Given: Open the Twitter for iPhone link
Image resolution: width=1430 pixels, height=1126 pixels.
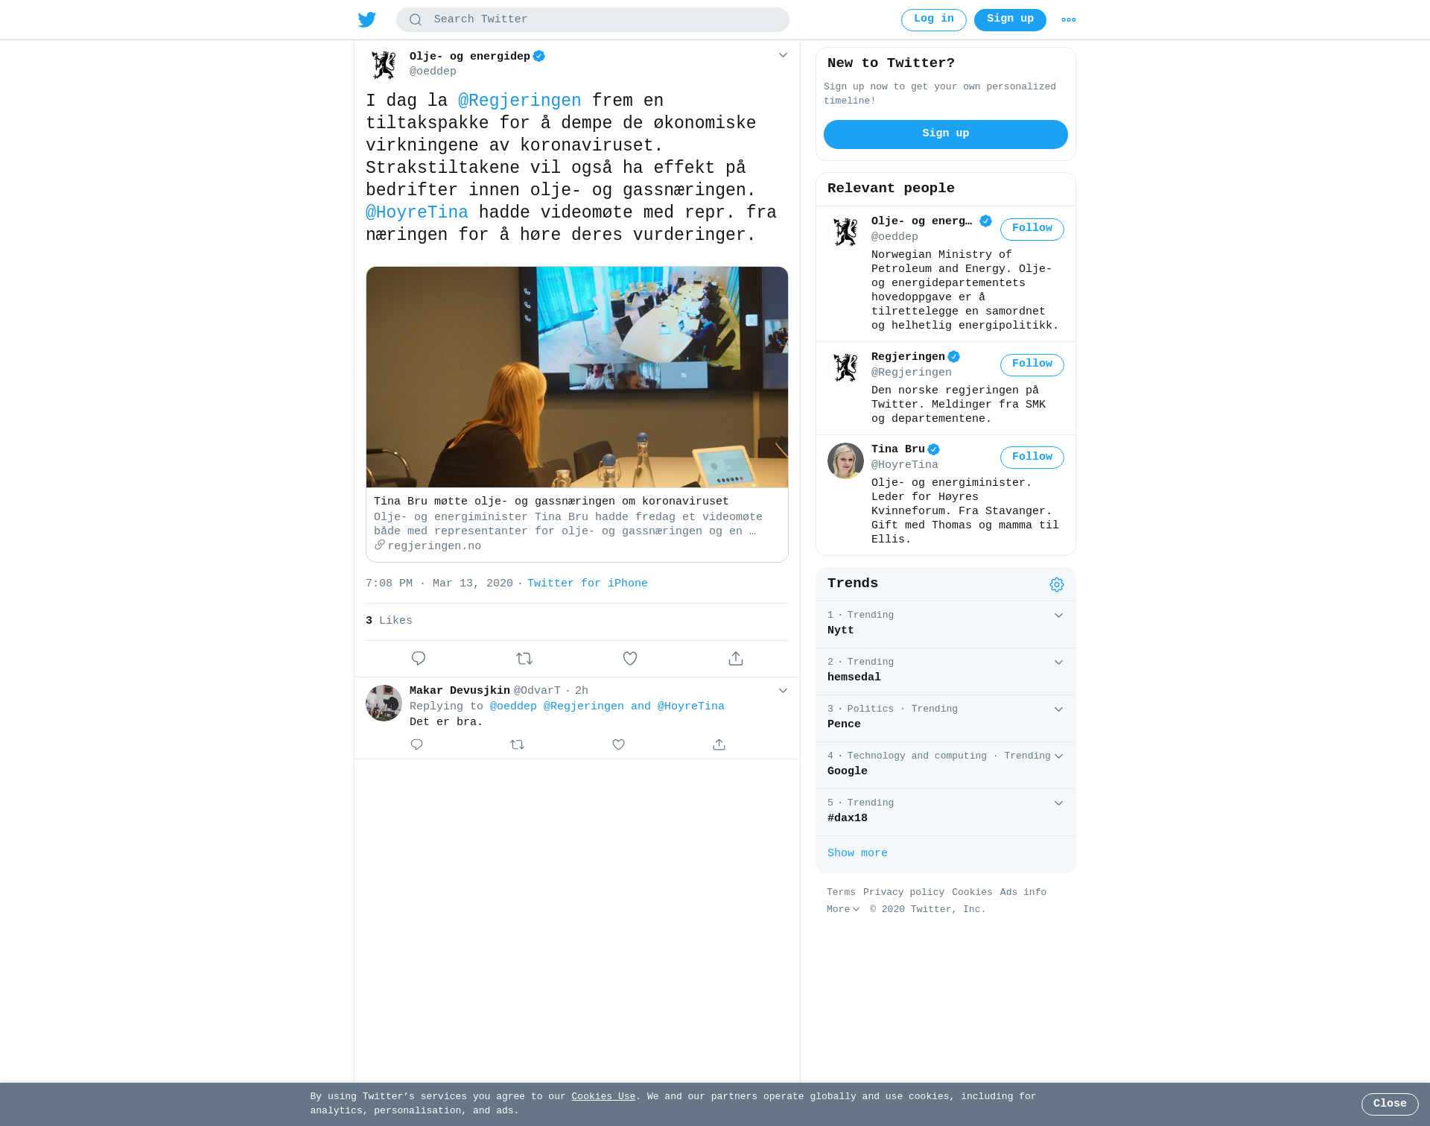Looking at the screenshot, I should [588, 583].
